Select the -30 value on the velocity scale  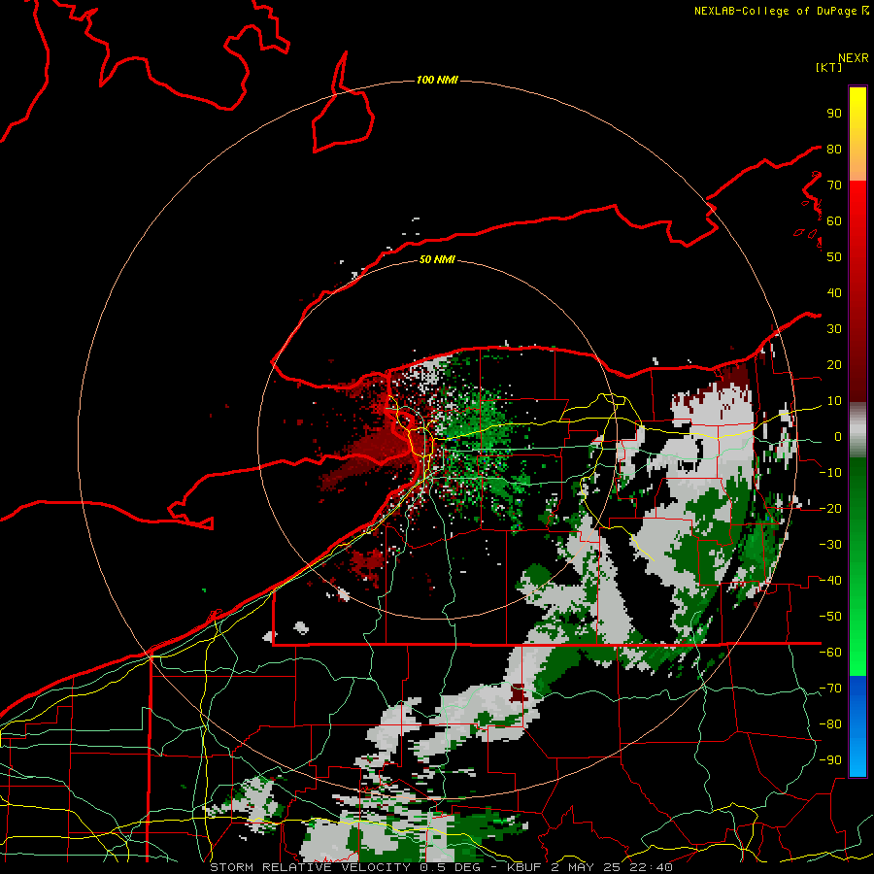(830, 545)
